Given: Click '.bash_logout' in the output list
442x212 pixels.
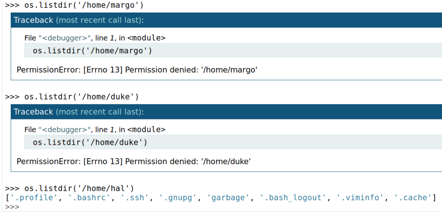Looking at the screenshot, I should 293,198.
